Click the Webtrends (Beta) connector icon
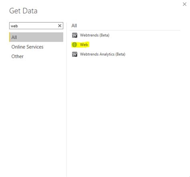The width and height of the screenshot is (190, 177). pyautogui.click(x=75, y=35)
